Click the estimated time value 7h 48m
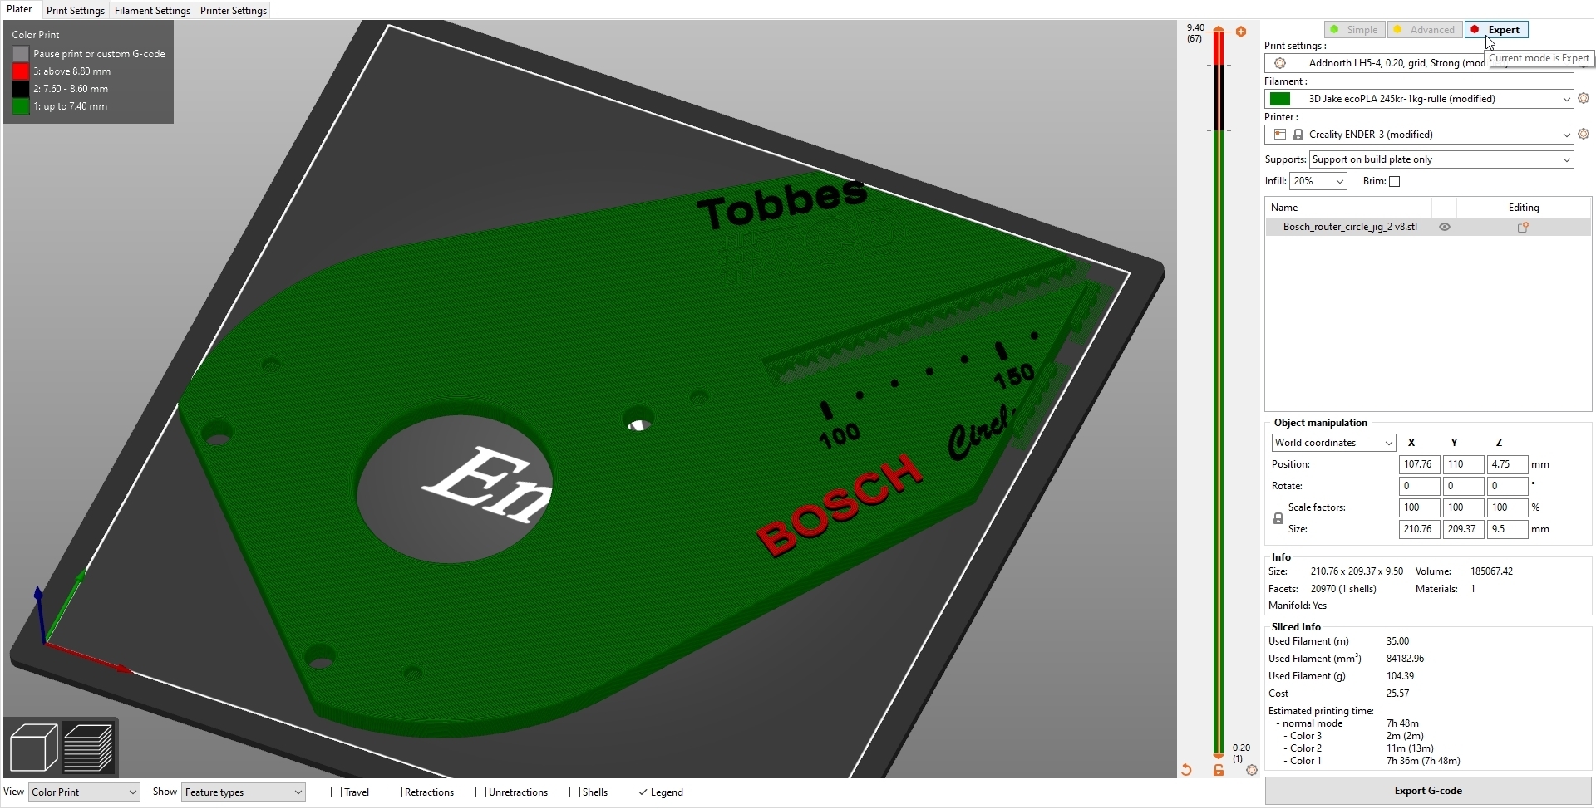This screenshot has width=1596, height=809. [1402, 723]
